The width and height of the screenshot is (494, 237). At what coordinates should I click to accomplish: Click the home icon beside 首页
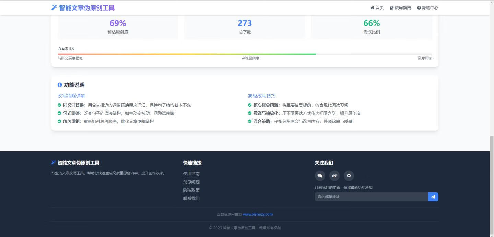pos(372,8)
